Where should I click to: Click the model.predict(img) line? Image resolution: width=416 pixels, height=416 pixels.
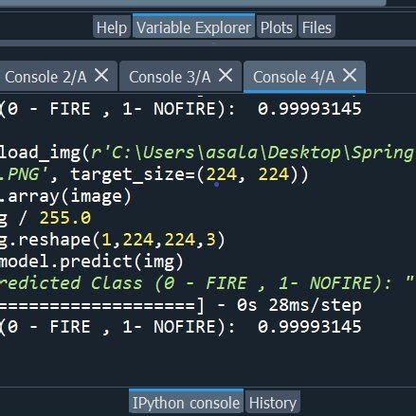(x=92, y=262)
